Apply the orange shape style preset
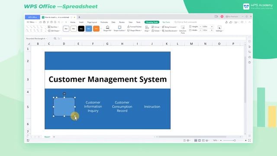The height and width of the screenshot is (156, 277). (x=96, y=29)
